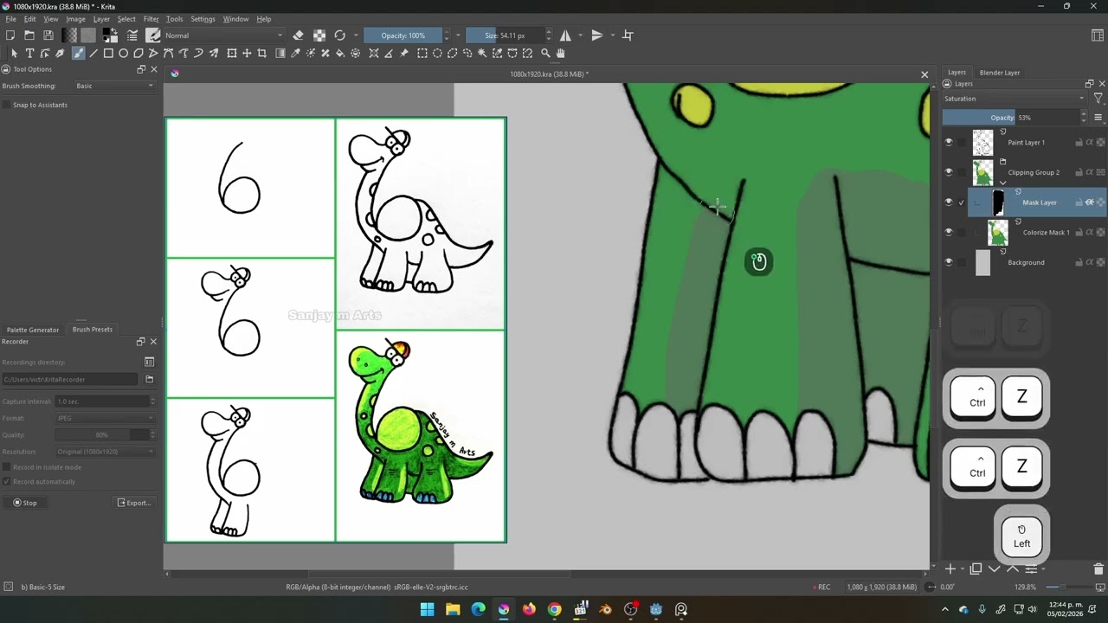The image size is (1108, 623).
Task: Open the Layer menu
Action: coord(101,19)
